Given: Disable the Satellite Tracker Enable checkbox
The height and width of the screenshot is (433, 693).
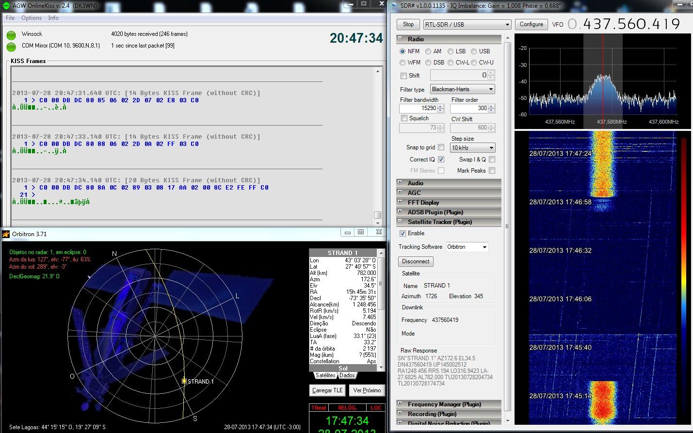Looking at the screenshot, I should pos(403,233).
